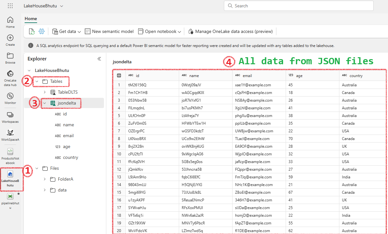Image resolution: width=388 pixels, height=234 pixels.
Task: Select cell 346H7@example.com
Action: coord(259,200)
